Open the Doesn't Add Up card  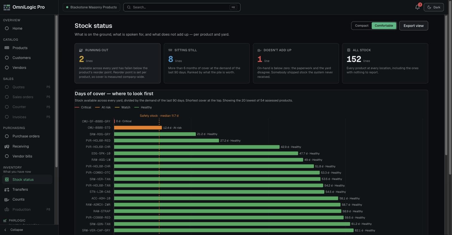pyautogui.click(x=296, y=63)
